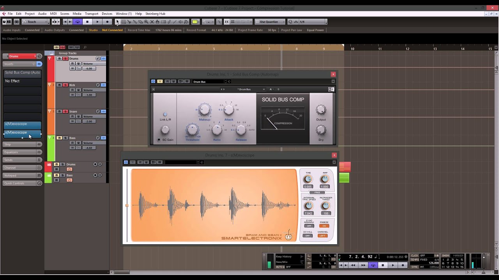
Task: Select the Zoom magnifier tool
Action: [x=146, y=22]
